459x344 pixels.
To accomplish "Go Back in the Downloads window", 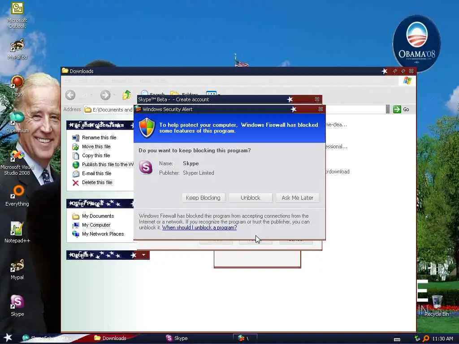I will 70,95.
